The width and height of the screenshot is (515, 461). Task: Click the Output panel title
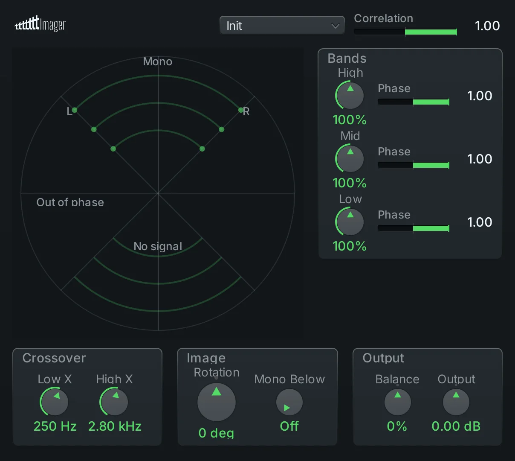pos(383,358)
